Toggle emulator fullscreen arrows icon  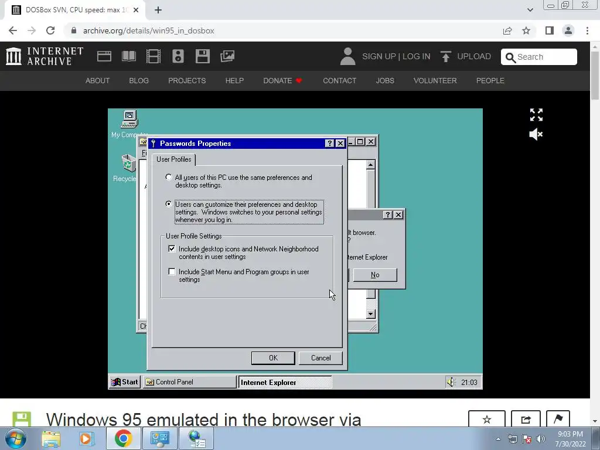coord(536,114)
